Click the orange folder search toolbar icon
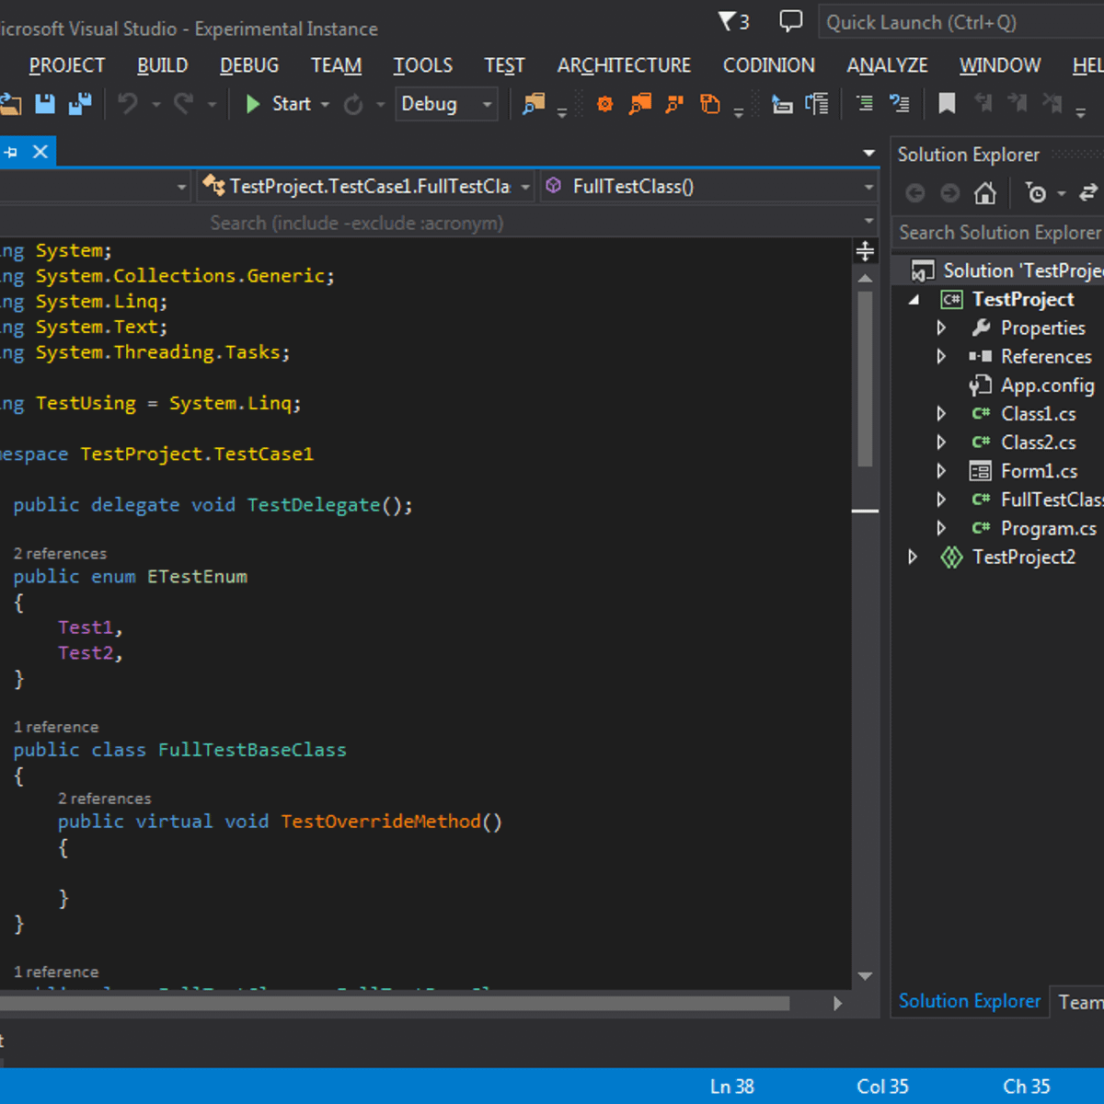This screenshot has height=1104, width=1104. (639, 104)
